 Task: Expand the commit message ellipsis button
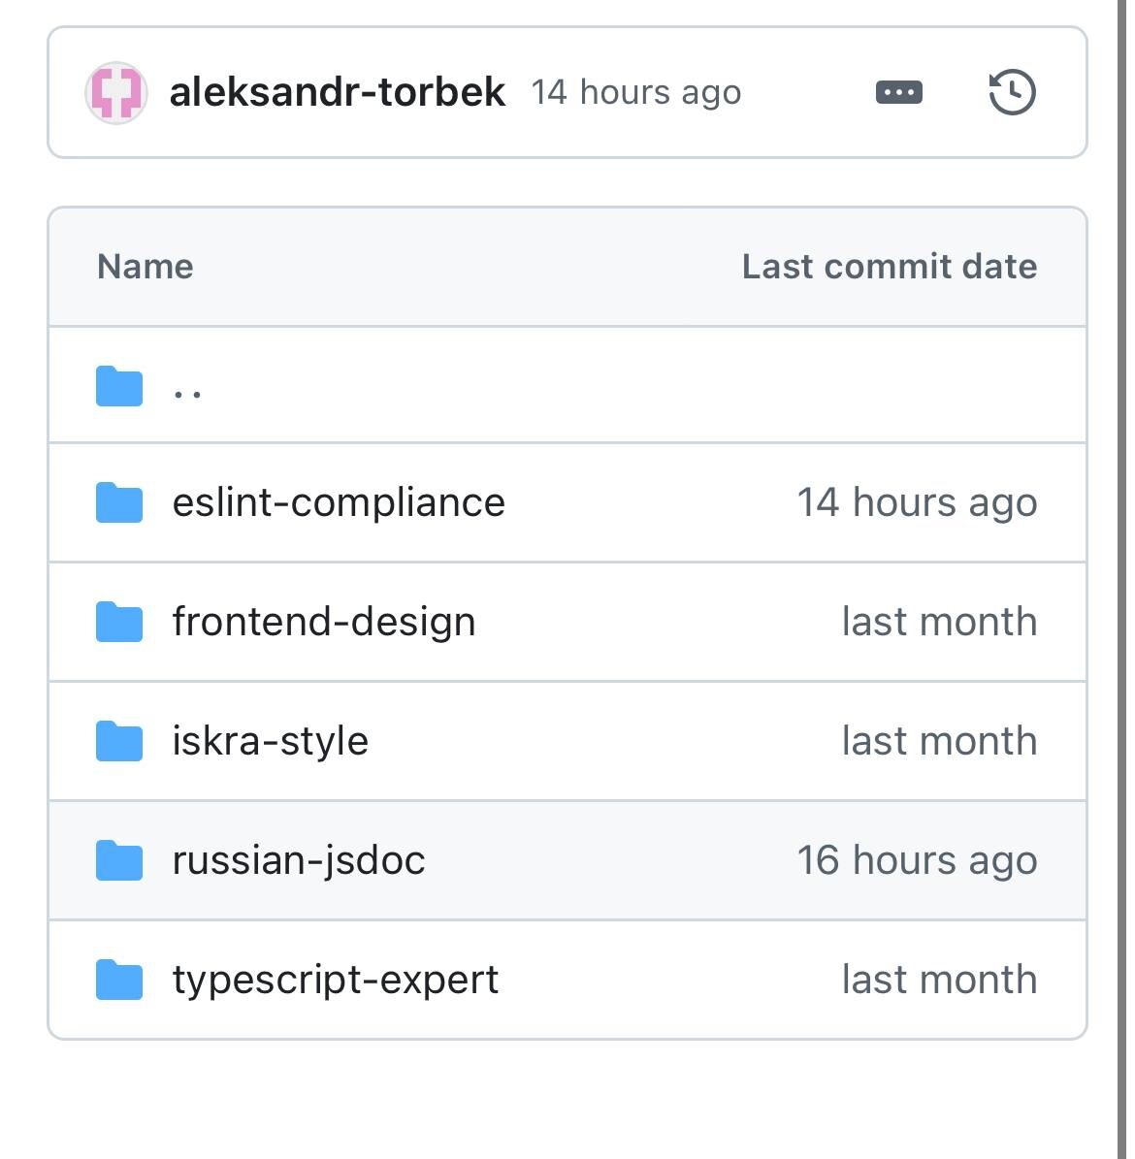898,92
